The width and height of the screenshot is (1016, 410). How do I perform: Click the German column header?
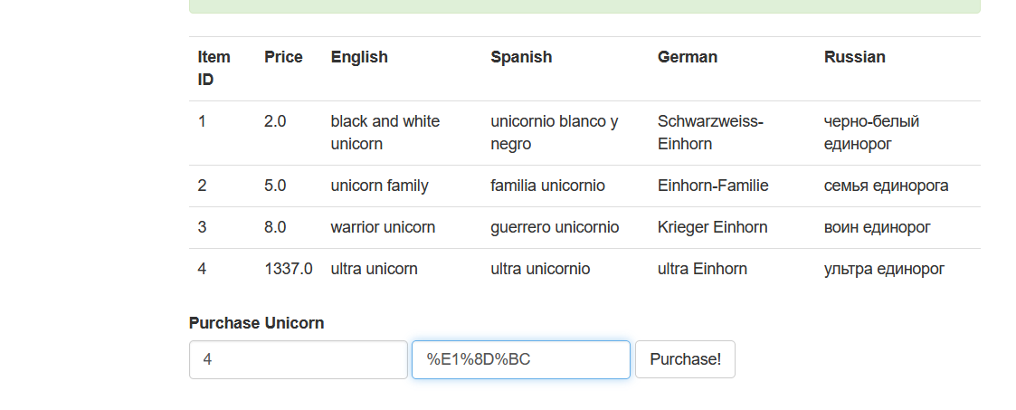[x=688, y=57]
